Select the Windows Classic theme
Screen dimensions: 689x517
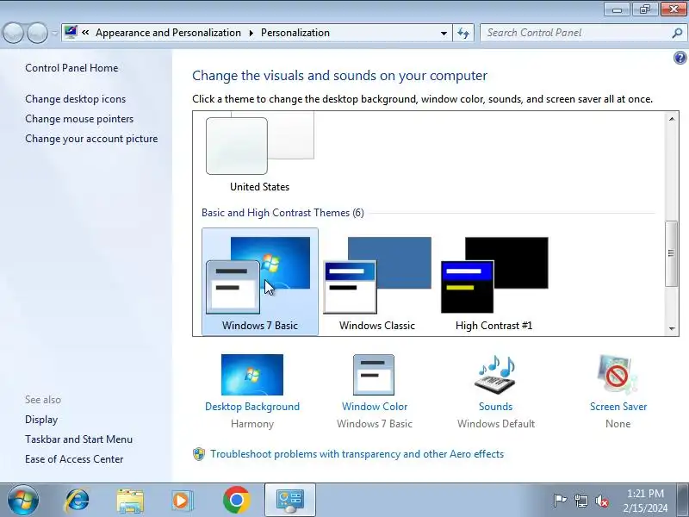[x=377, y=282]
